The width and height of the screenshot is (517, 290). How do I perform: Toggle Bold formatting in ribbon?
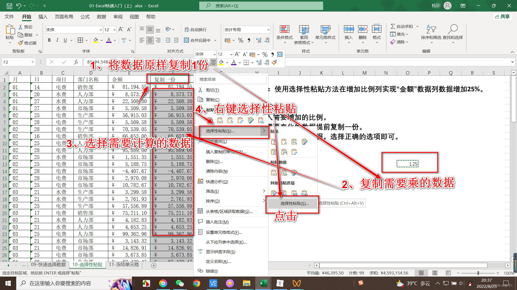click(49, 40)
